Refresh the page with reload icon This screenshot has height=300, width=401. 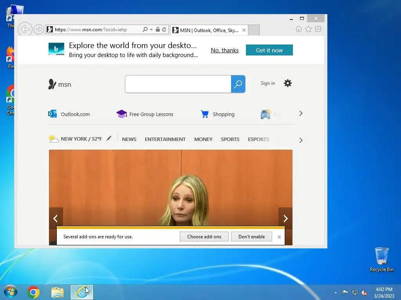pyautogui.click(x=164, y=29)
